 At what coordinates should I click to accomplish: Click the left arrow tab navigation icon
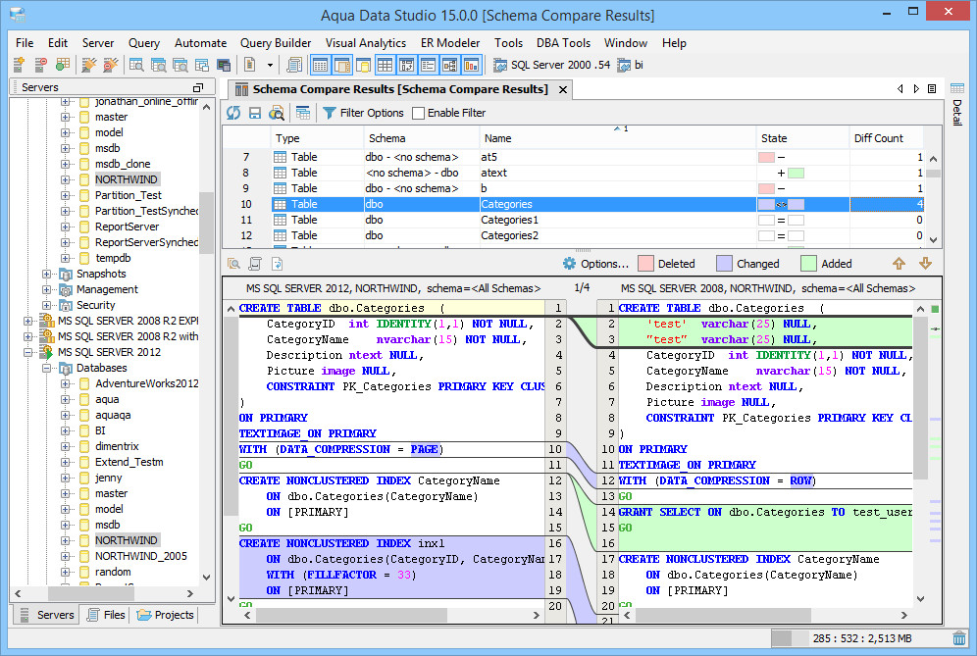coord(900,88)
